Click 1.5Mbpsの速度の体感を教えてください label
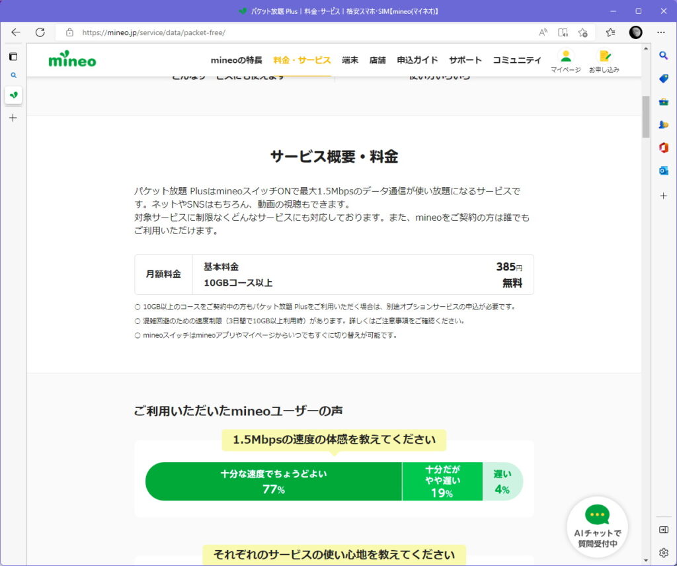The image size is (677, 566). point(334,440)
